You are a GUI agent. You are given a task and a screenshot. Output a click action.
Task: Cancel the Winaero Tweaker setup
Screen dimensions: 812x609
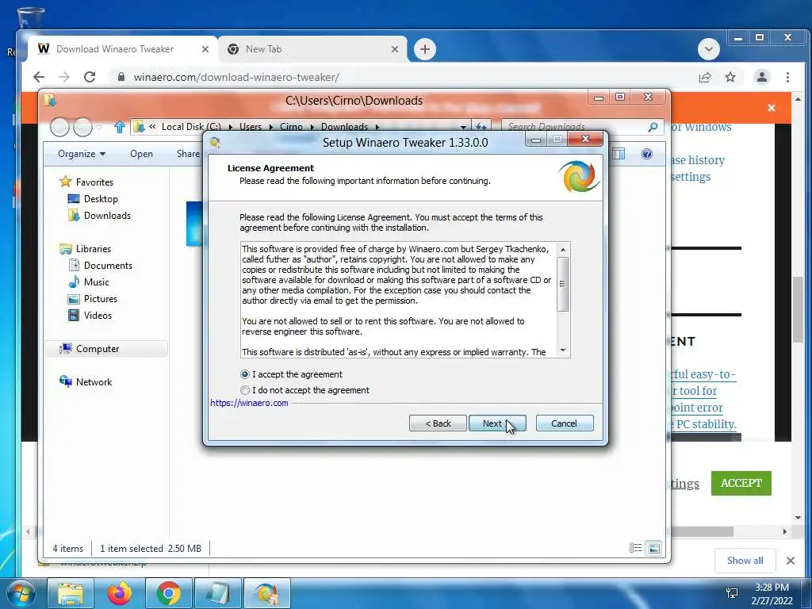pos(565,423)
